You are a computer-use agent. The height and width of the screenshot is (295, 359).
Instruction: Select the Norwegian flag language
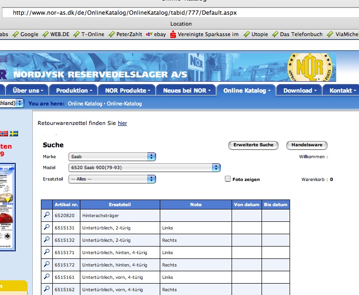point(4,133)
